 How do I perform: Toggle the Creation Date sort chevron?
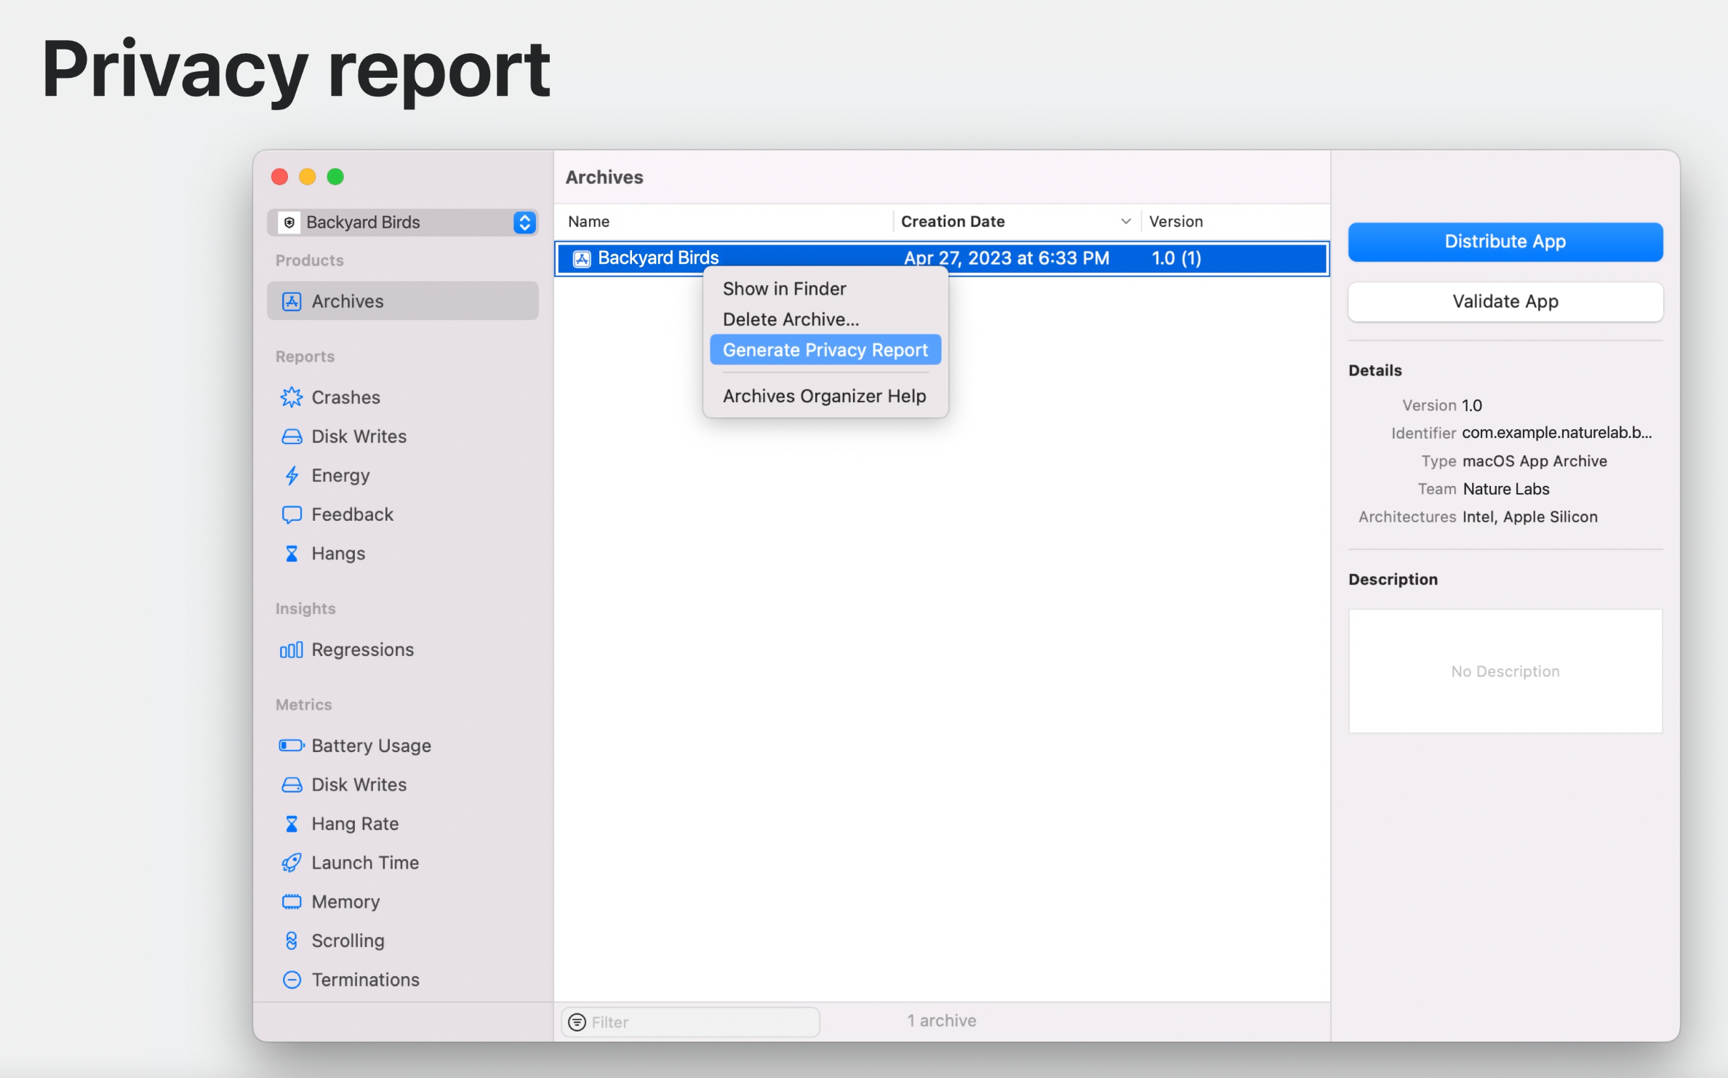1125,221
